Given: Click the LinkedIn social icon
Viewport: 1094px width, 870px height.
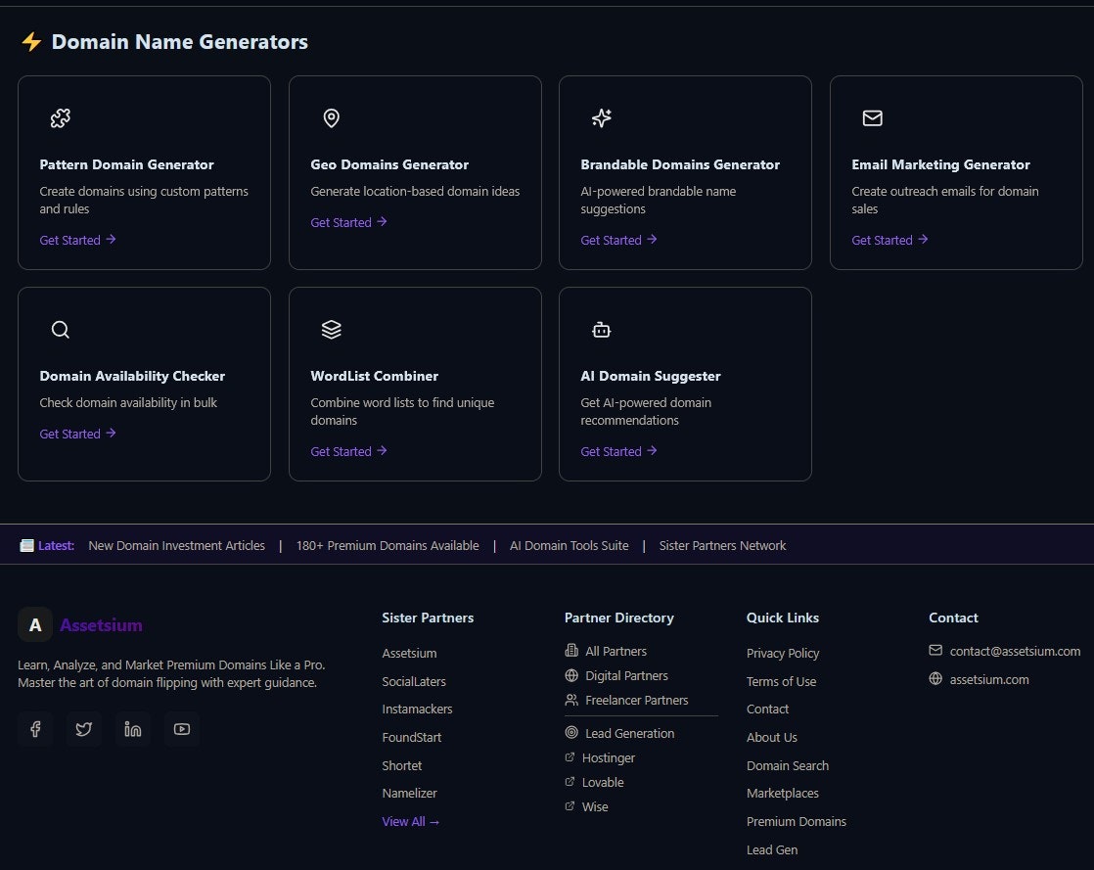Looking at the screenshot, I should (x=133, y=728).
